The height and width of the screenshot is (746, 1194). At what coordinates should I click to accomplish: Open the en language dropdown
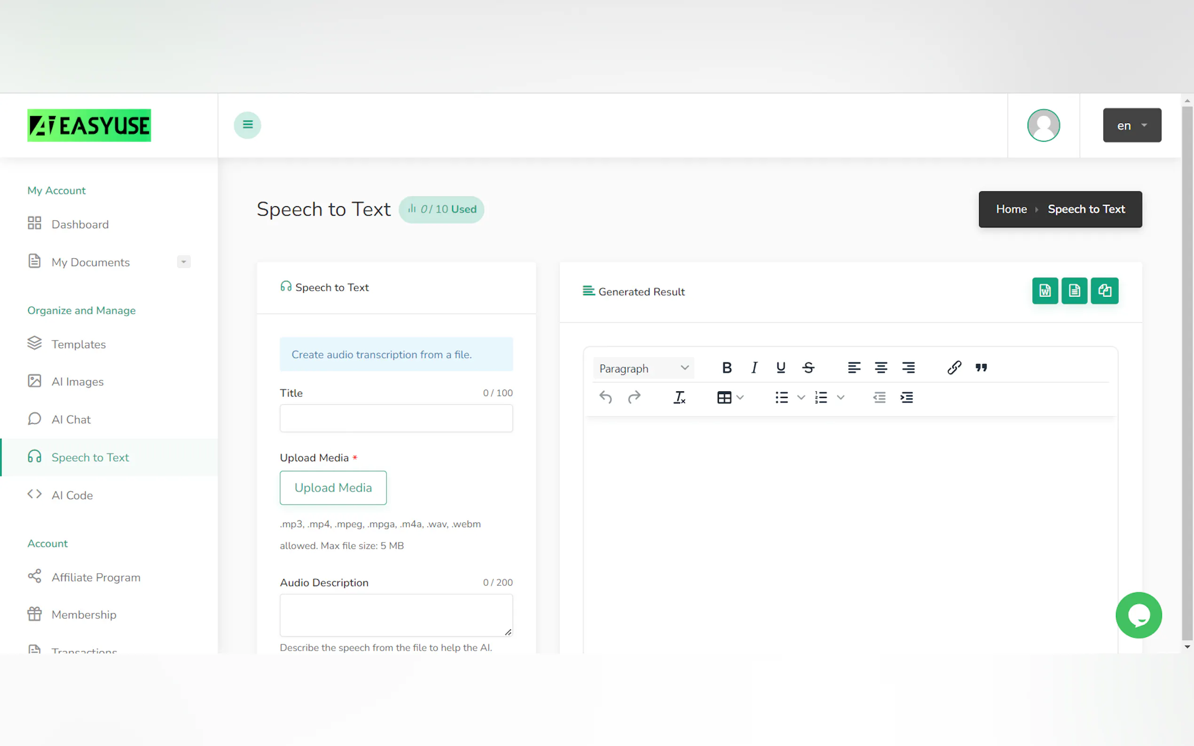point(1131,125)
